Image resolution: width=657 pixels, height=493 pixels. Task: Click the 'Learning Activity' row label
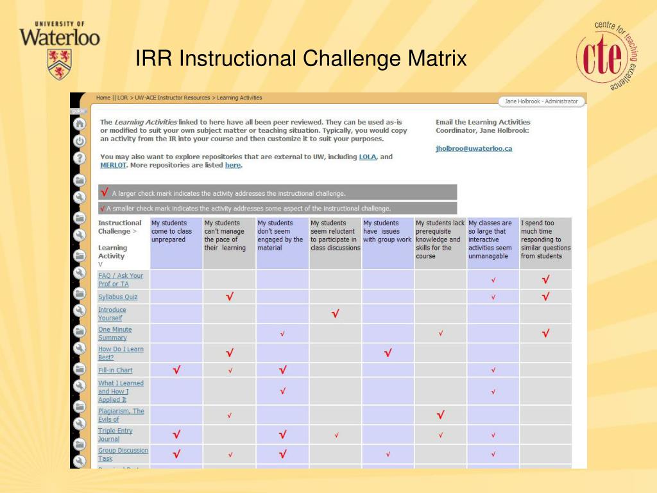click(112, 252)
